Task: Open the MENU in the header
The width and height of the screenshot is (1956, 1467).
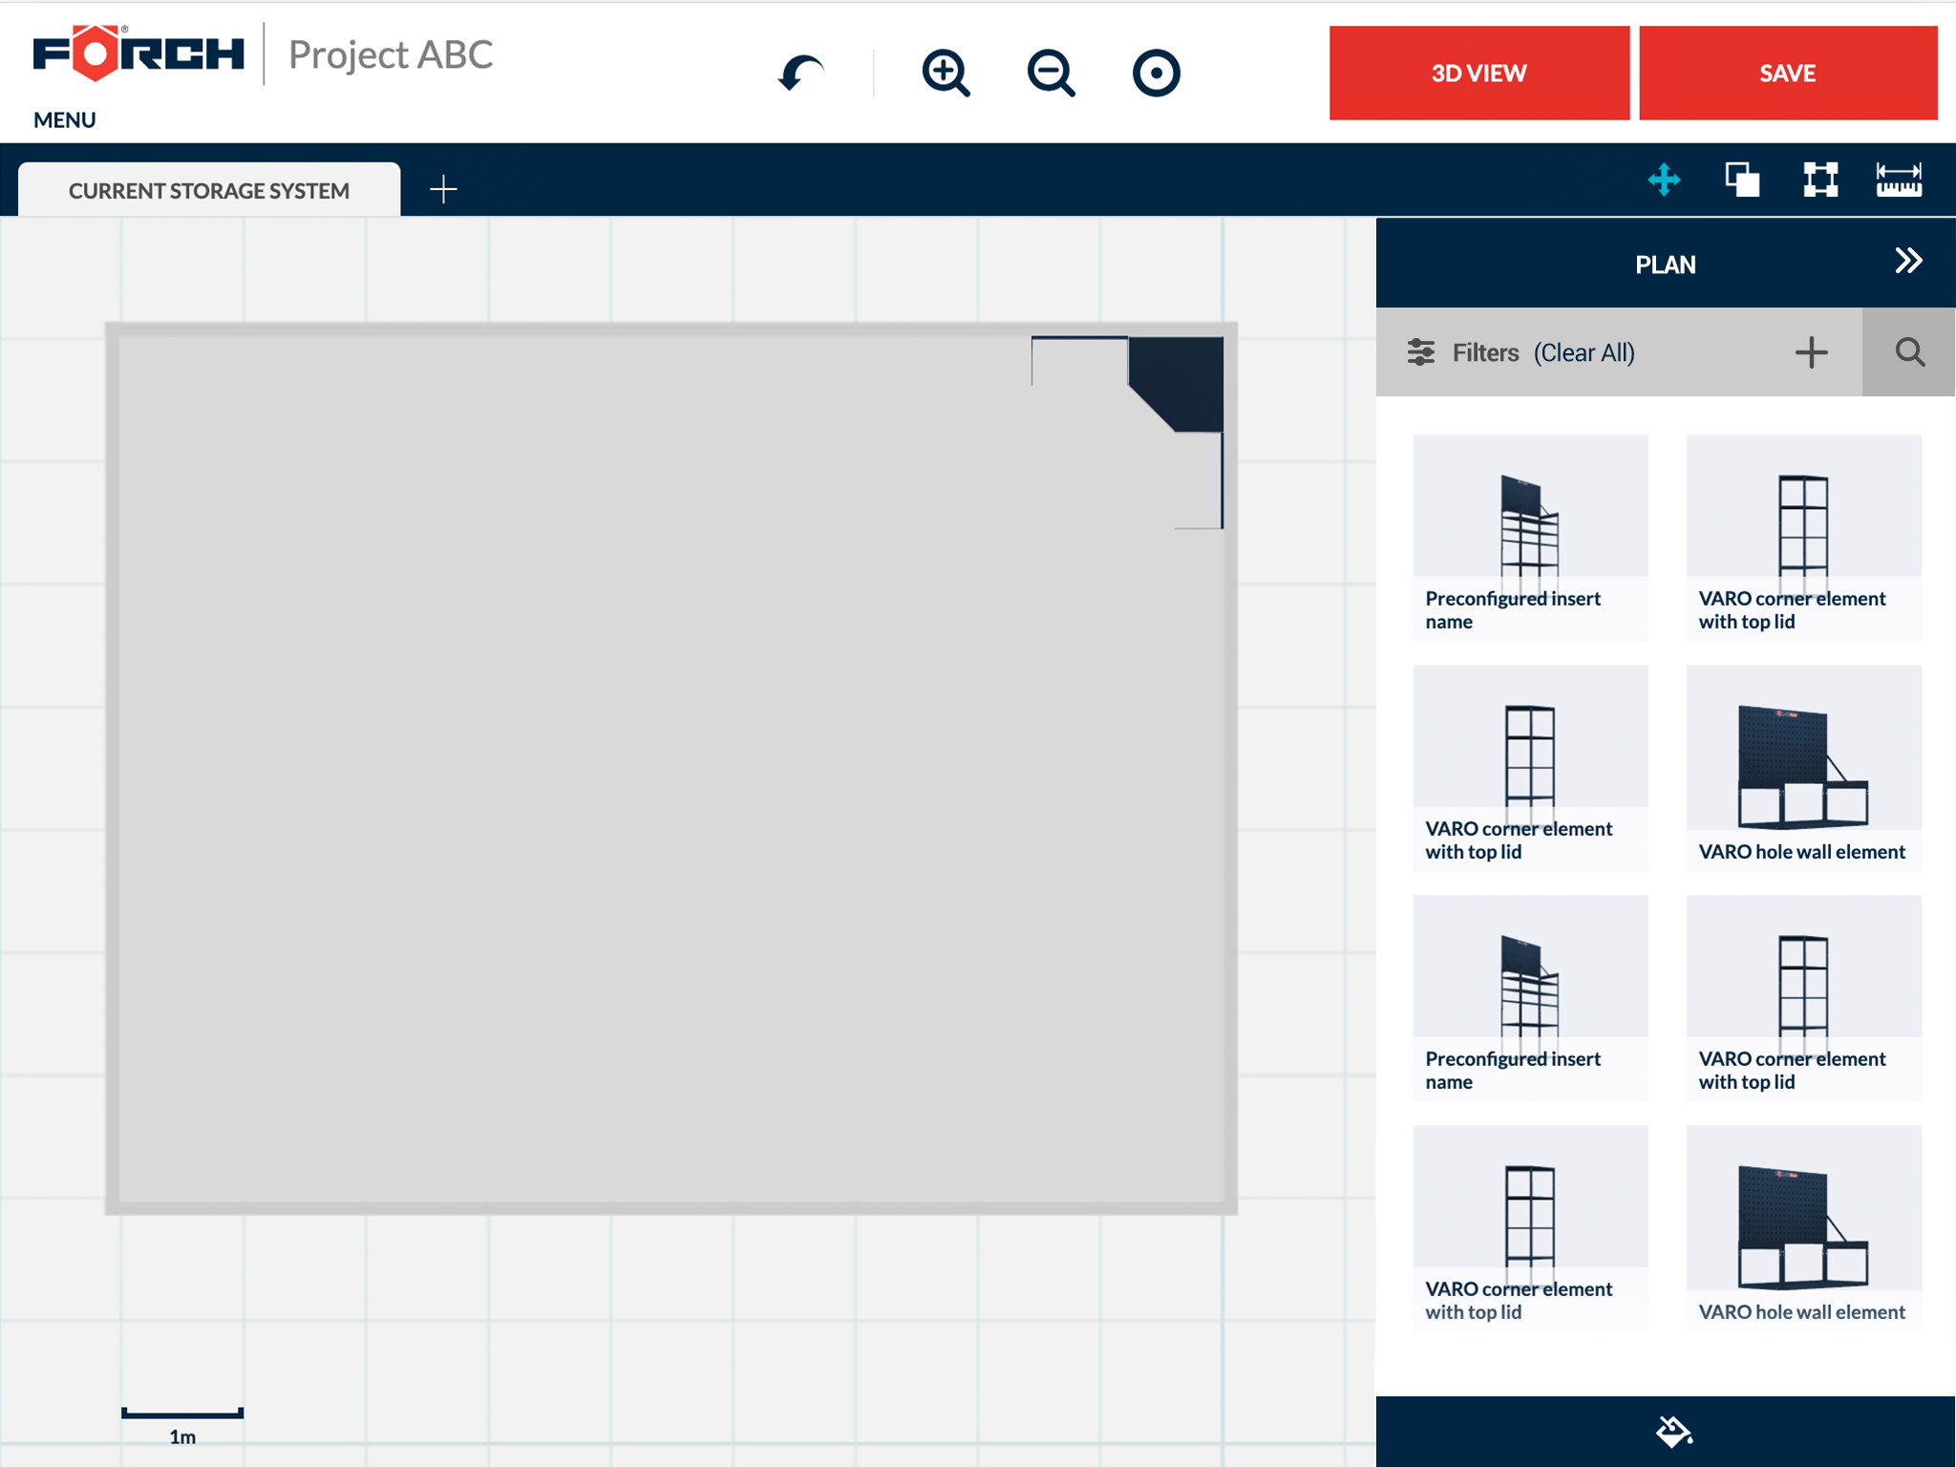Action: click(65, 120)
